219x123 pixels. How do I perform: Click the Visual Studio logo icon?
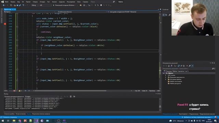pos(2,2)
